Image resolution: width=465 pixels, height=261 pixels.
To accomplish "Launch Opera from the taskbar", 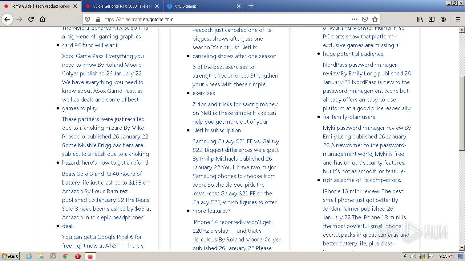I will point(78,256).
